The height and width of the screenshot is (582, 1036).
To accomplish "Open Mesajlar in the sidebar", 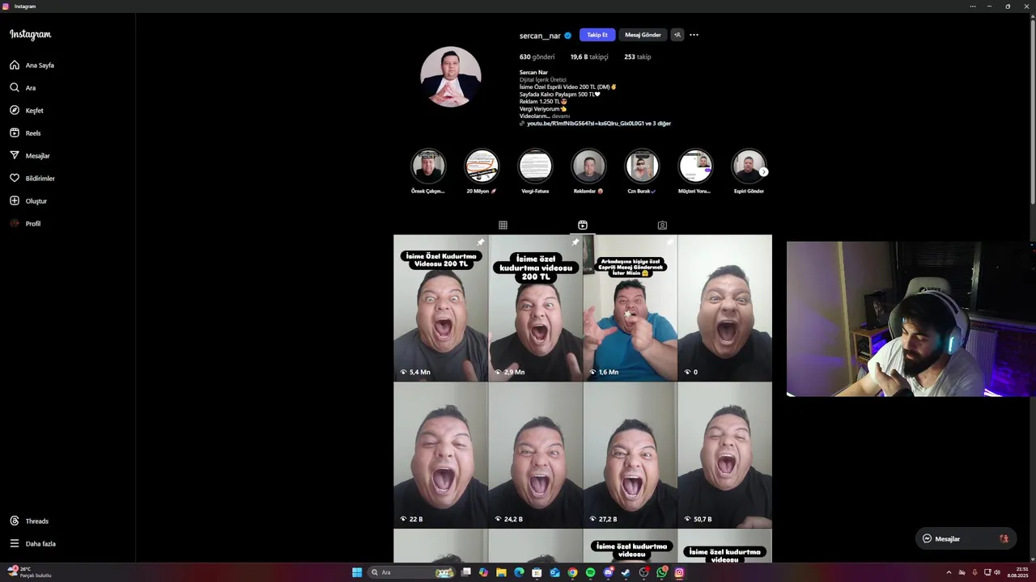I will [31, 155].
